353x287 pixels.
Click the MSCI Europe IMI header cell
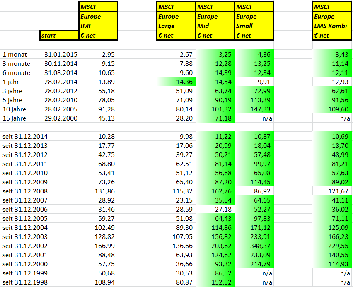click(98, 21)
